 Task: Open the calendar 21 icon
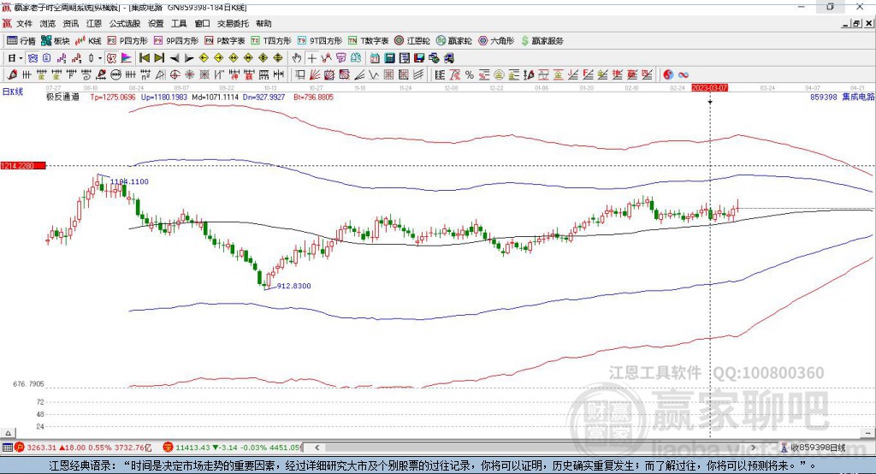[x=375, y=58]
